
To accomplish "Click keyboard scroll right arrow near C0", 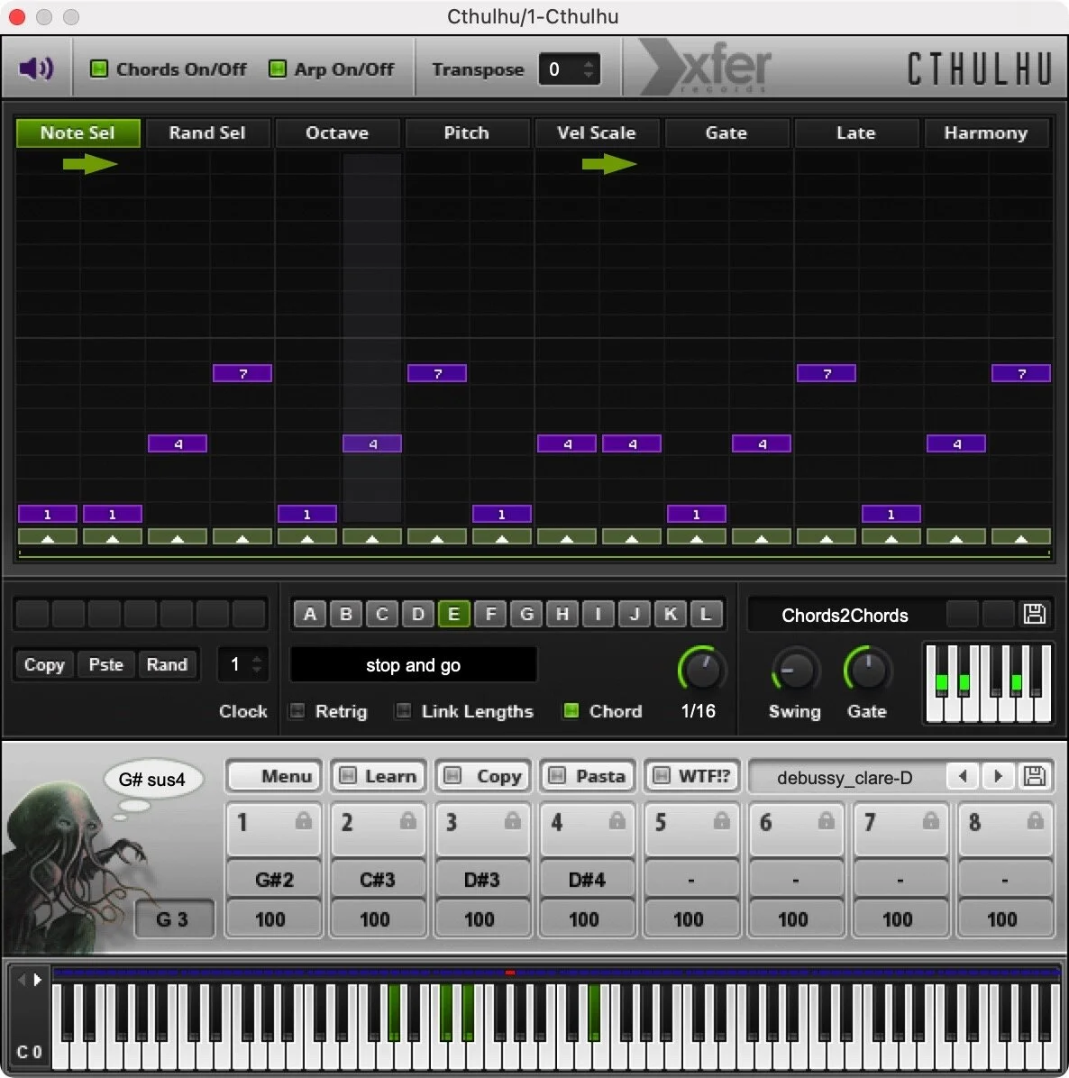I will click(38, 979).
